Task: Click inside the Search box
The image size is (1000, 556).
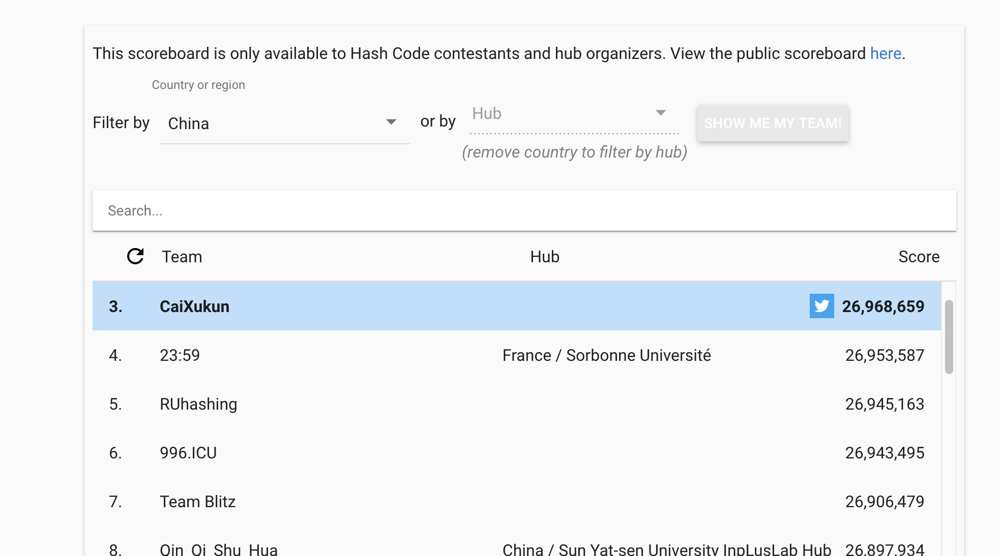Action: tap(524, 210)
